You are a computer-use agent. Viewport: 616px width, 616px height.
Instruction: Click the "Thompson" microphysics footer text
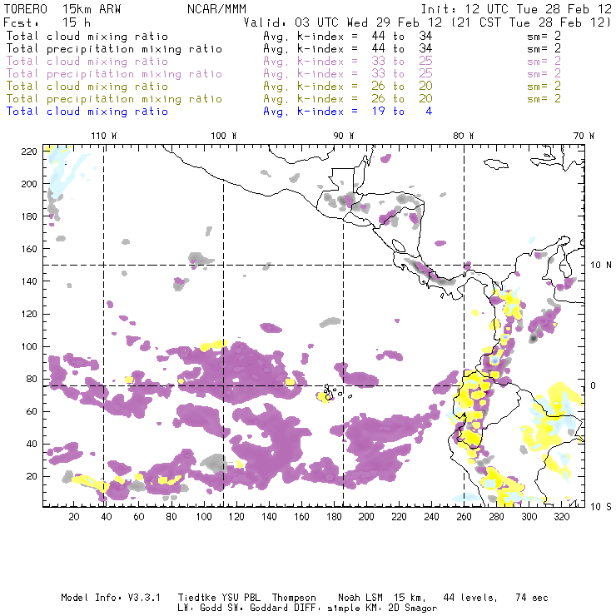pyautogui.click(x=294, y=598)
